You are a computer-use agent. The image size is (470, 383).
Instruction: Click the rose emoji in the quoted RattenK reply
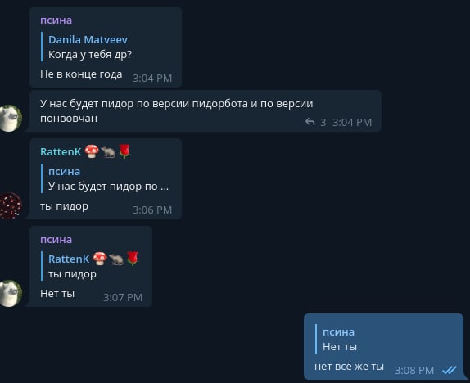pos(133,259)
